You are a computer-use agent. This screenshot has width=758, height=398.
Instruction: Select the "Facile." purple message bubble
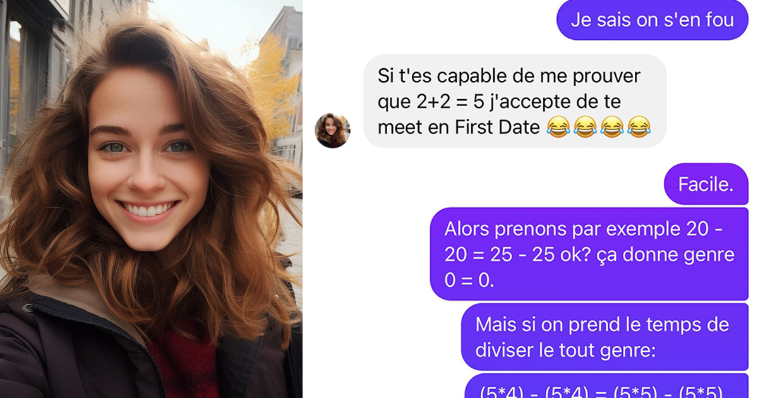[x=706, y=184]
